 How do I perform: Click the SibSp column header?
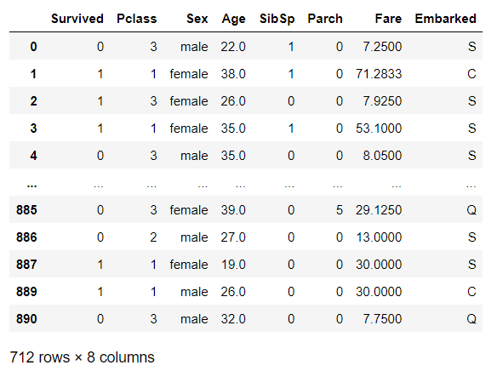click(x=277, y=19)
